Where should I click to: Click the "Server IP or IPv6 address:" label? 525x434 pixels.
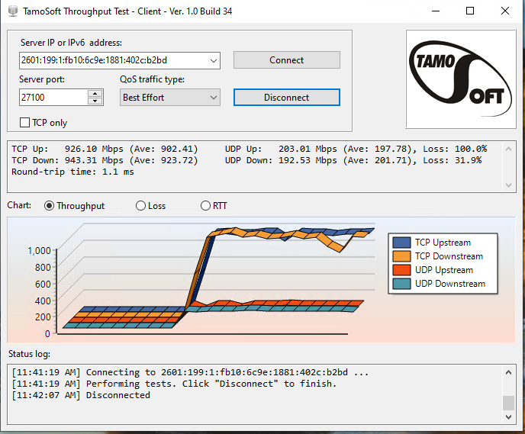71,43
